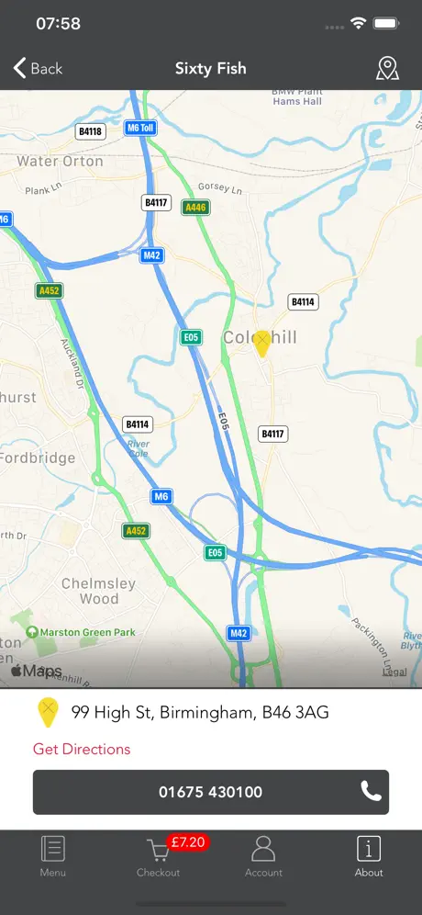The image size is (422, 915).
Task: Tap the A446 road shield
Action: 195,207
